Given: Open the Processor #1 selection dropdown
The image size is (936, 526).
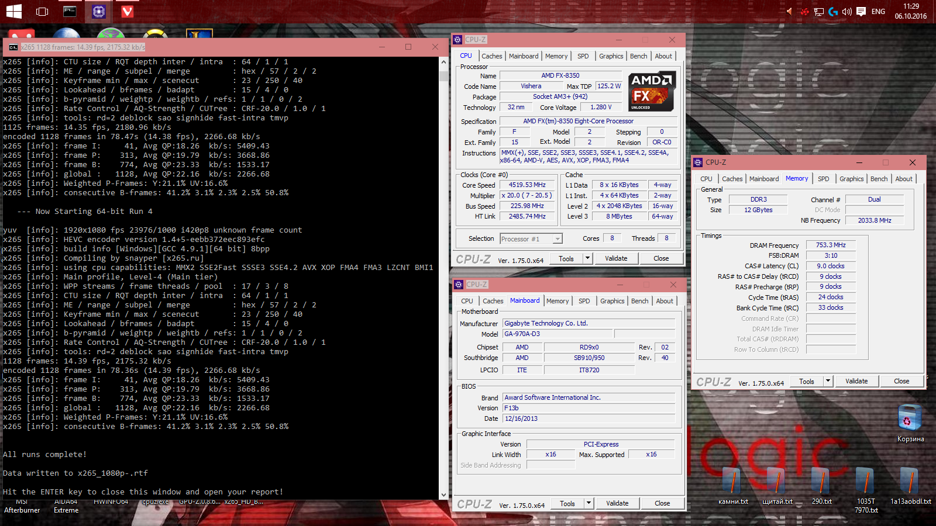Looking at the screenshot, I should [x=531, y=239].
